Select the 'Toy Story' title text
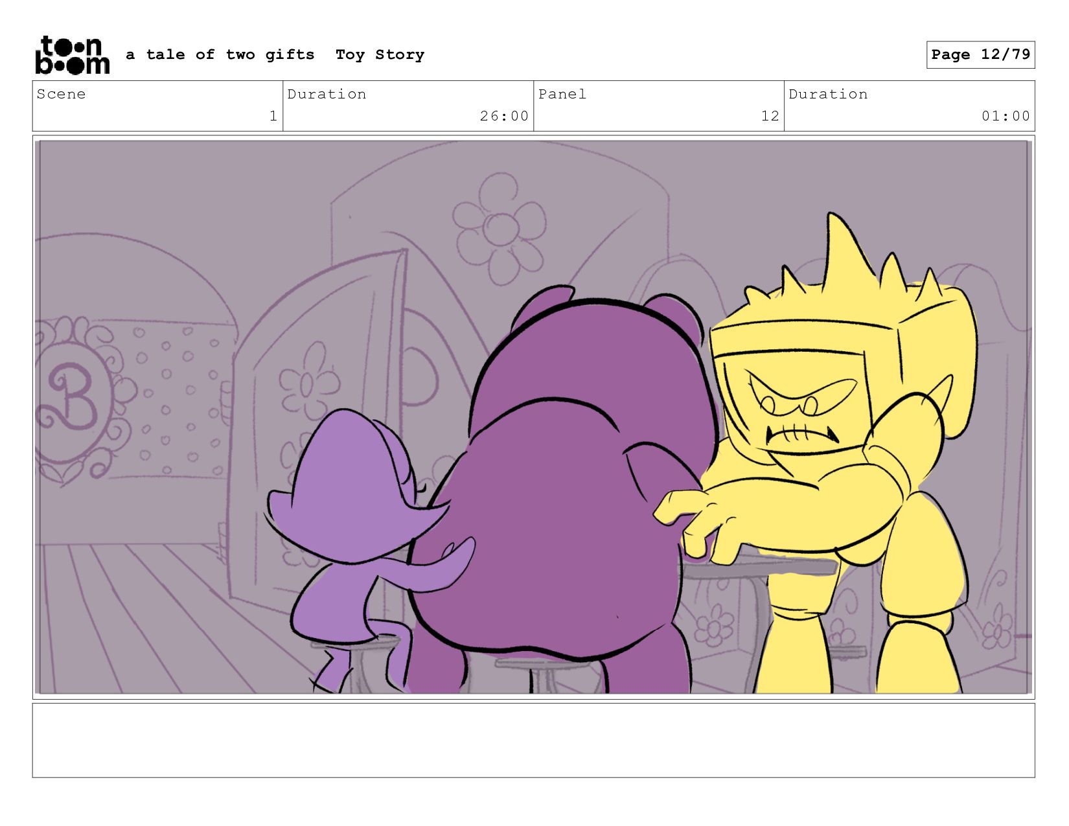This screenshot has width=1069, height=826. pyautogui.click(x=380, y=55)
